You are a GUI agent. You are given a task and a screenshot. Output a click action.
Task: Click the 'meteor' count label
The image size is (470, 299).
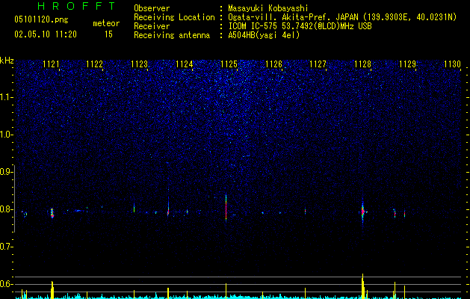(106, 23)
